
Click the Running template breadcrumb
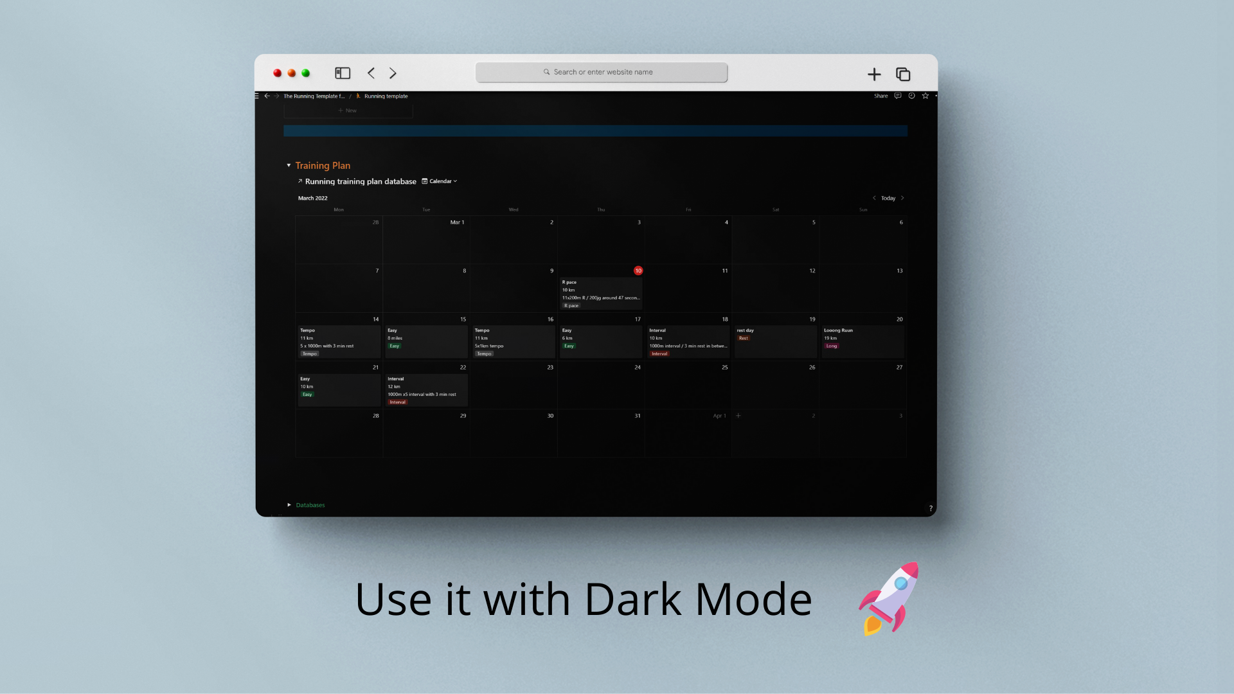pyautogui.click(x=385, y=96)
